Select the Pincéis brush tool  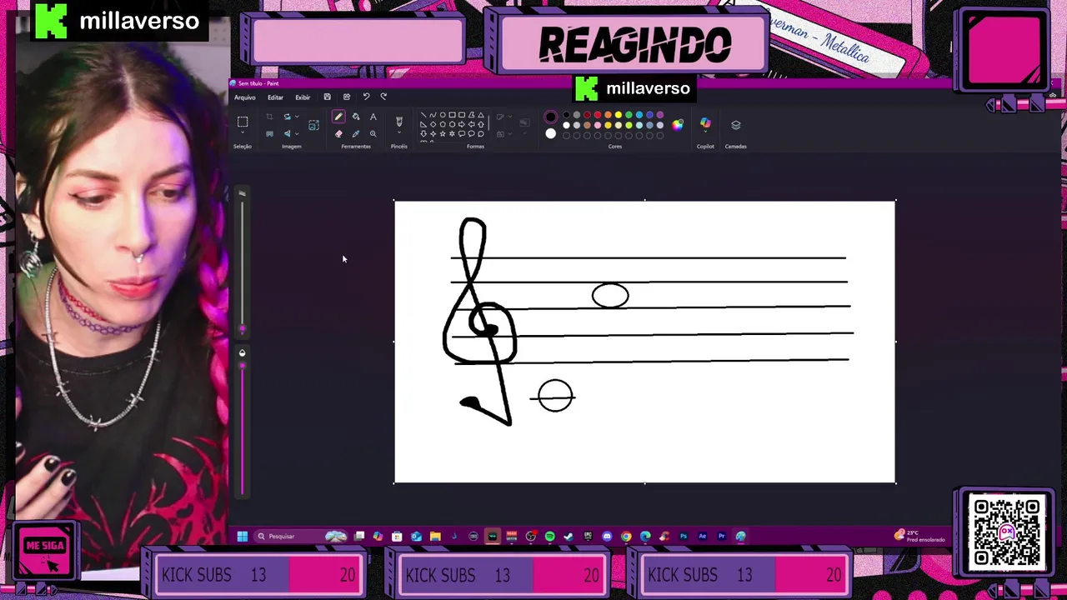[x=399, y=121]
